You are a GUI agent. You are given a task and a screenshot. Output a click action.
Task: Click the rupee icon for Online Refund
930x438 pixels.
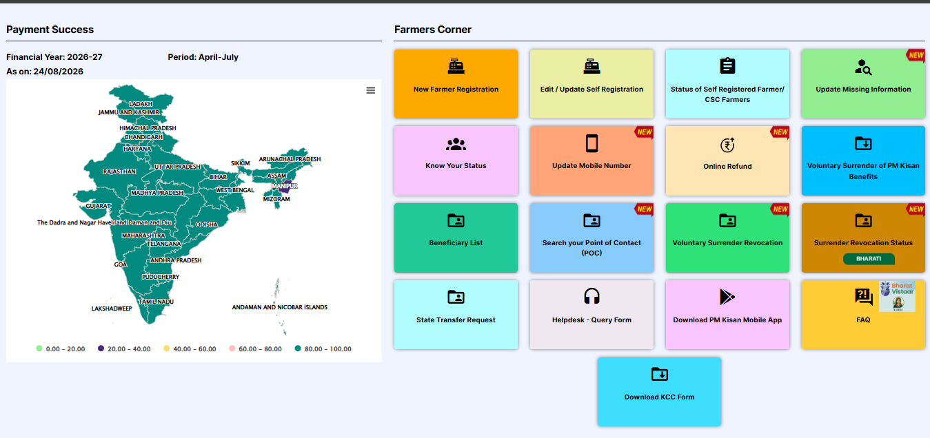point(727,145)
